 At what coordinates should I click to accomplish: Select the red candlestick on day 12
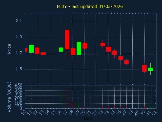point(37,51)
